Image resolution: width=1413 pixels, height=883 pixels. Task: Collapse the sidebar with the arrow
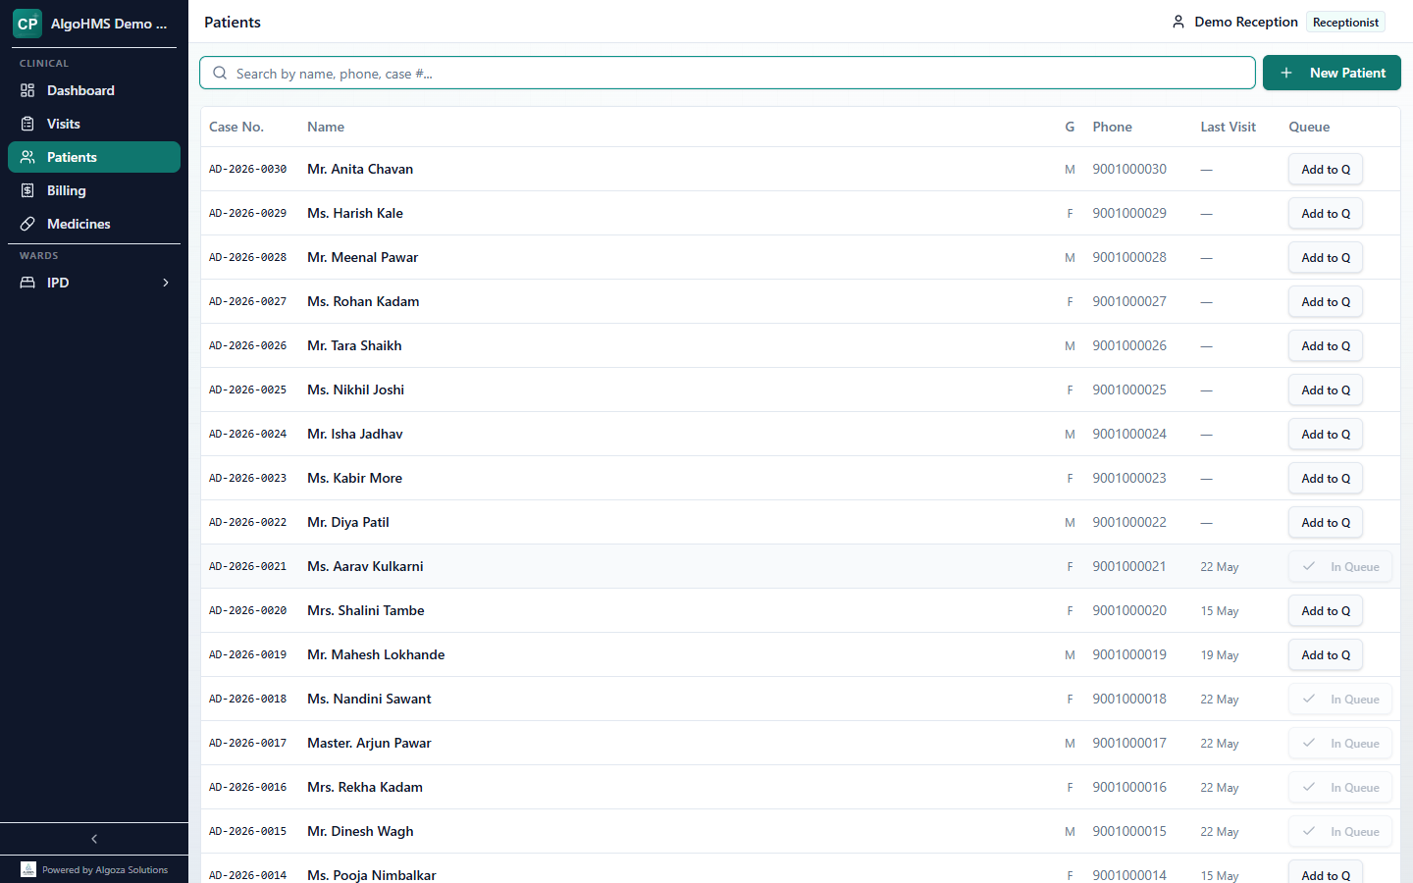pyautogui.click(x=94, y=839)
